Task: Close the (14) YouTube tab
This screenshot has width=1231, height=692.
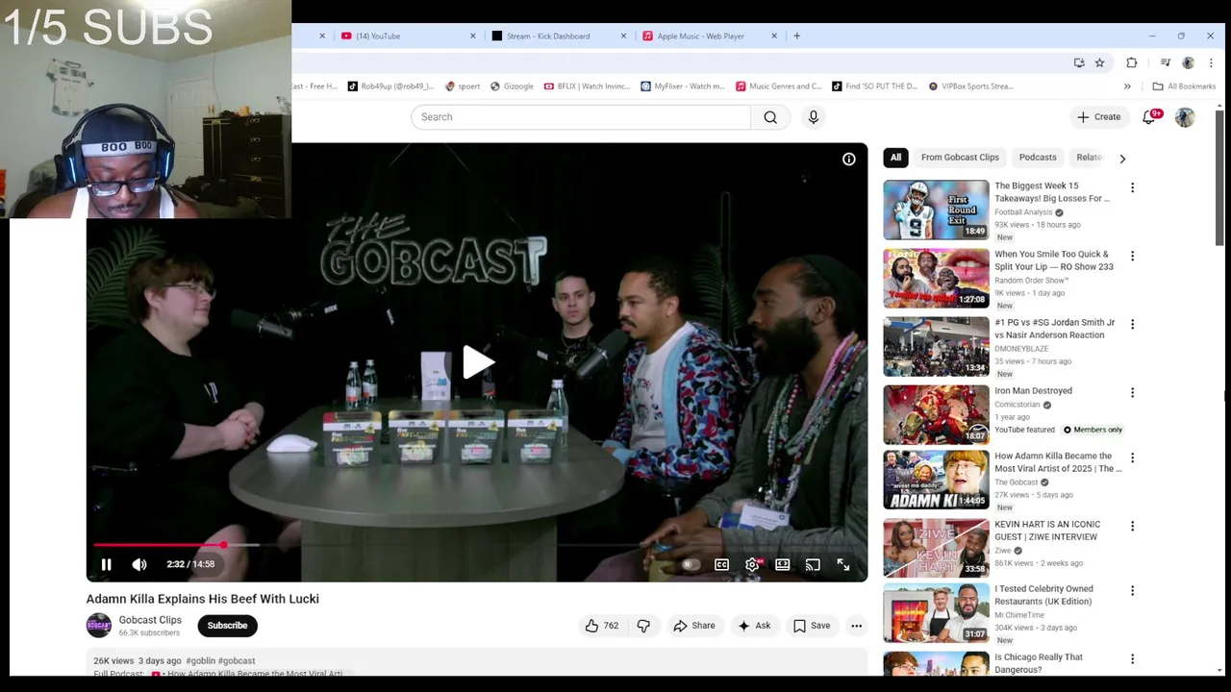Action: [472, 36]
